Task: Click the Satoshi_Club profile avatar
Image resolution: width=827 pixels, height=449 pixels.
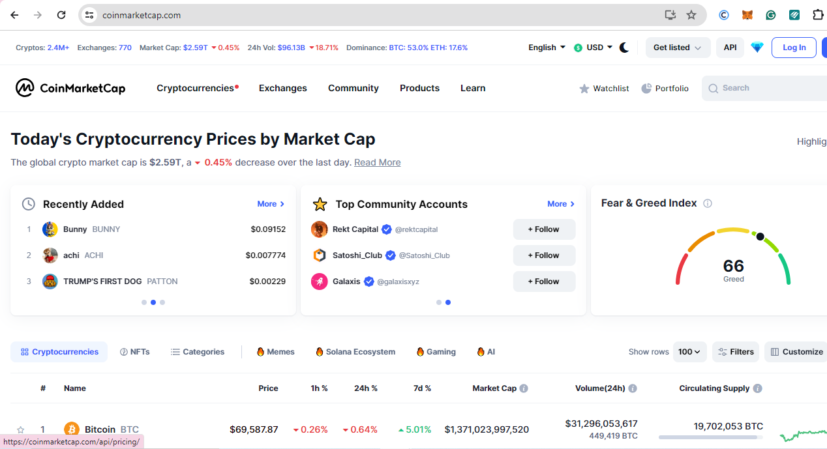Action: point(320,255)
